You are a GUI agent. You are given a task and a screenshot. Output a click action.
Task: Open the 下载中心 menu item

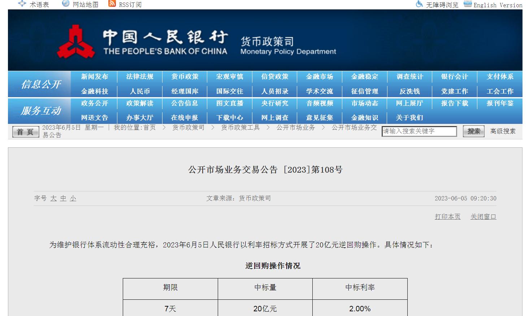pyautogui.click(x=230, y=118)
